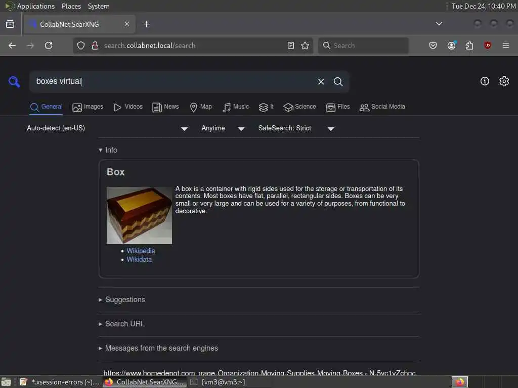The width and height of the screenshot is (518, 388).
Task: Open the Places menu
Action: [x=71, y=6]
